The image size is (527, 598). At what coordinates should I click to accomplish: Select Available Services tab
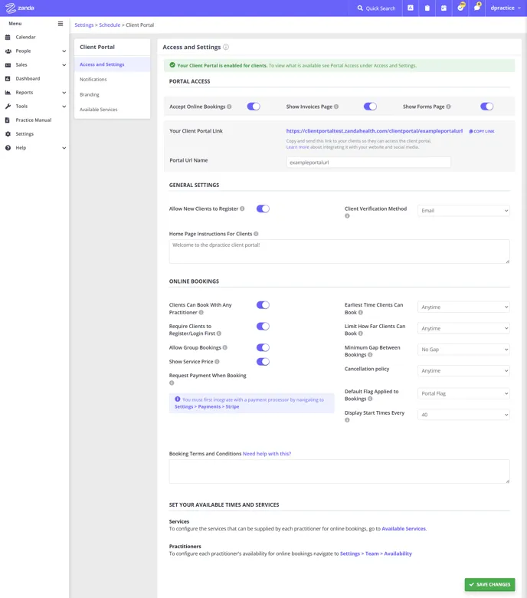(112, 110)
